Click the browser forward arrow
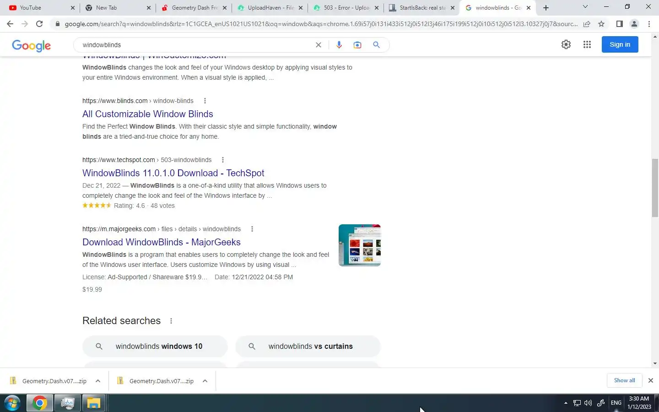Image resolution: width=659 pixels, height=412 pixels. pos(25,24)
